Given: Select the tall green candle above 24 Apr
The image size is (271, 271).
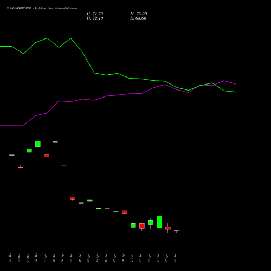Looking at the screenshot, I should 159,222.
